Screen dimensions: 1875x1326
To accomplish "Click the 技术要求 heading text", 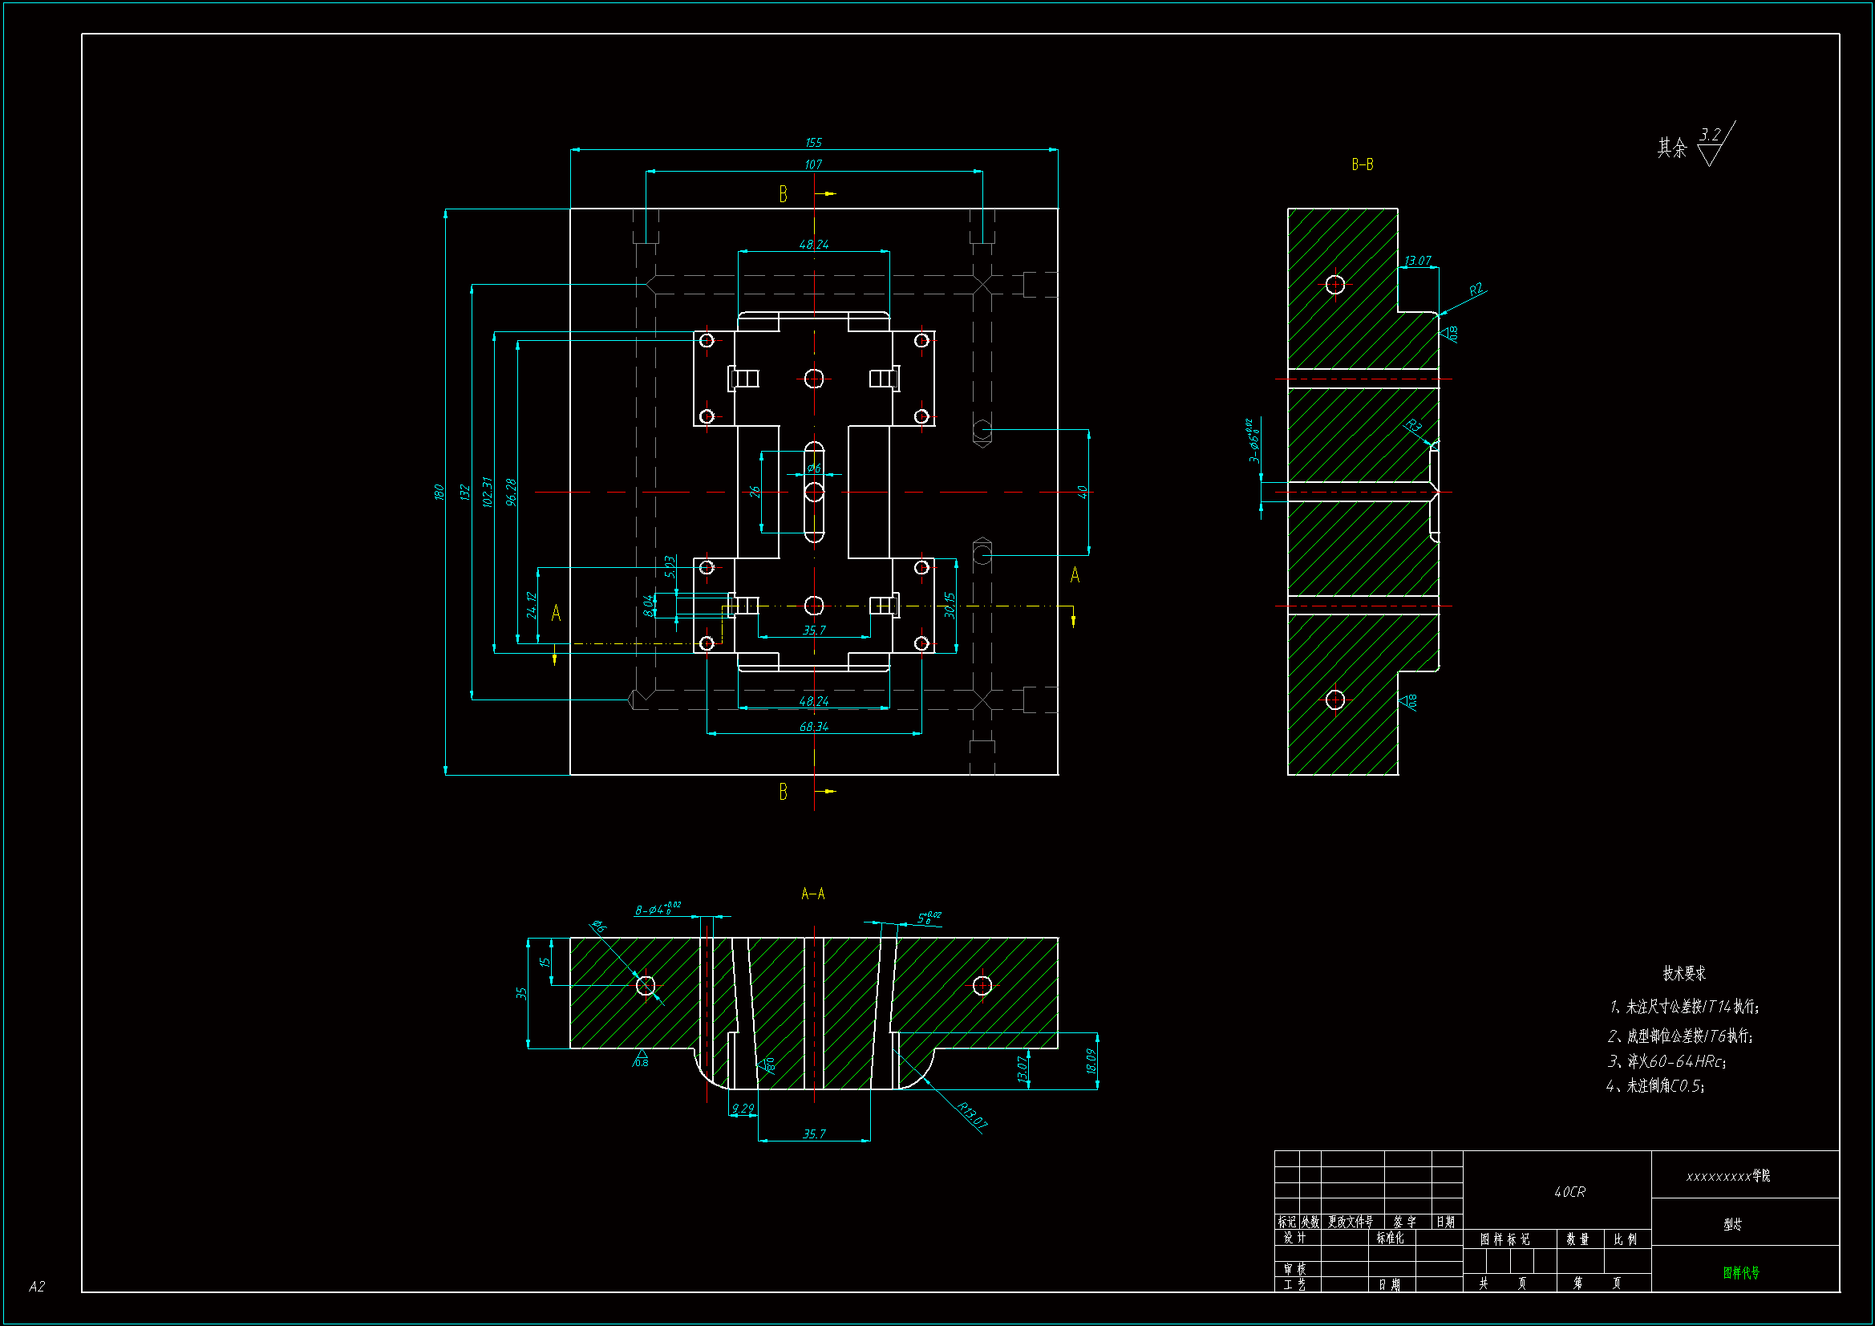I will tap(1684, 973).
